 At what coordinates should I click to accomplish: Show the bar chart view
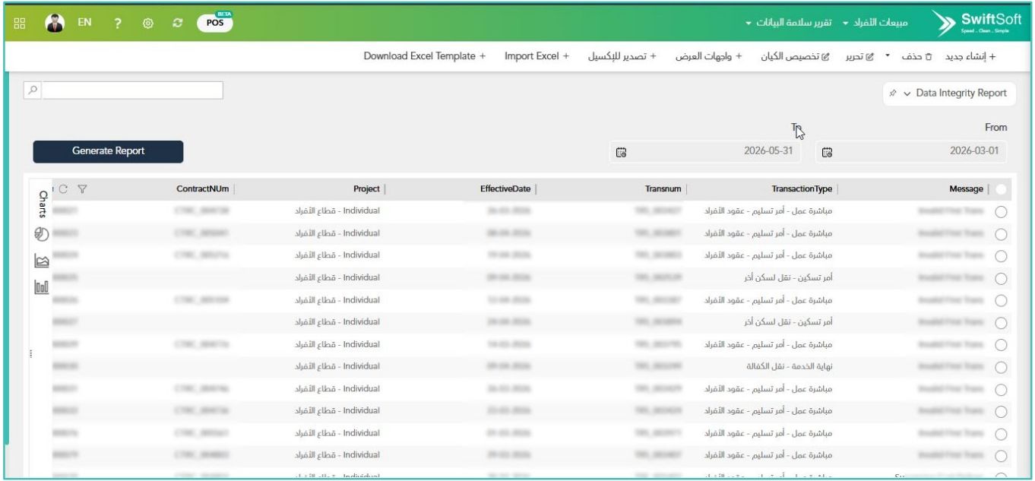pyautogui.click(x=42, y=287)
